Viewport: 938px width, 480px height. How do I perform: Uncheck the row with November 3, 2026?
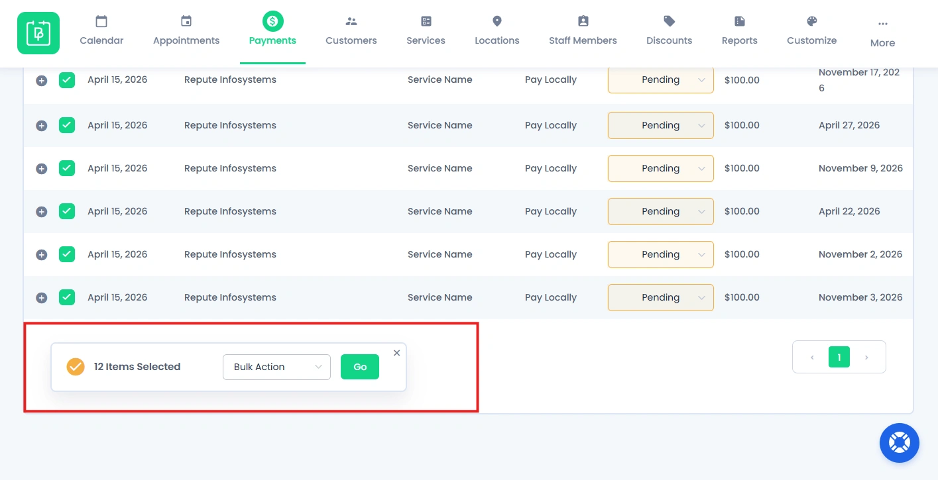[67, 297]
